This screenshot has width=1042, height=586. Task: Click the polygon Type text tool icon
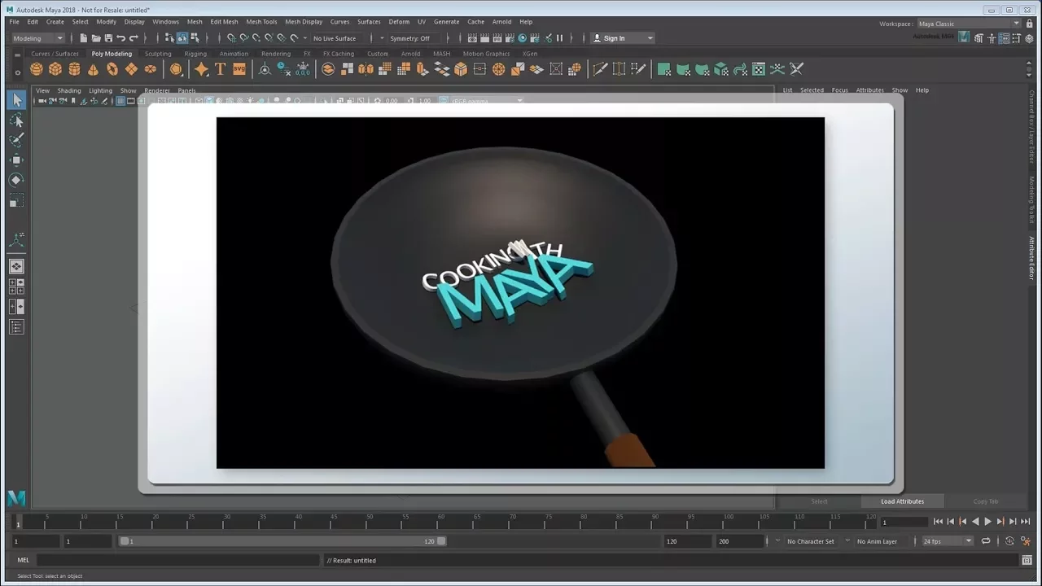coord(220,69)
